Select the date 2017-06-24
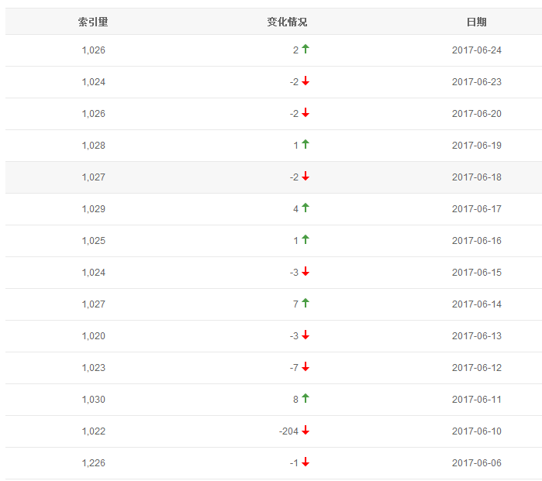Screen dimensions: 542x481 coord(477,50)
